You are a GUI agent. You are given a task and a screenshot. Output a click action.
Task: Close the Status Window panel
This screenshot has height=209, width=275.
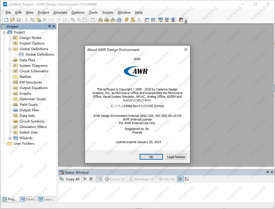pyautogui.click(x=272, y=172)
